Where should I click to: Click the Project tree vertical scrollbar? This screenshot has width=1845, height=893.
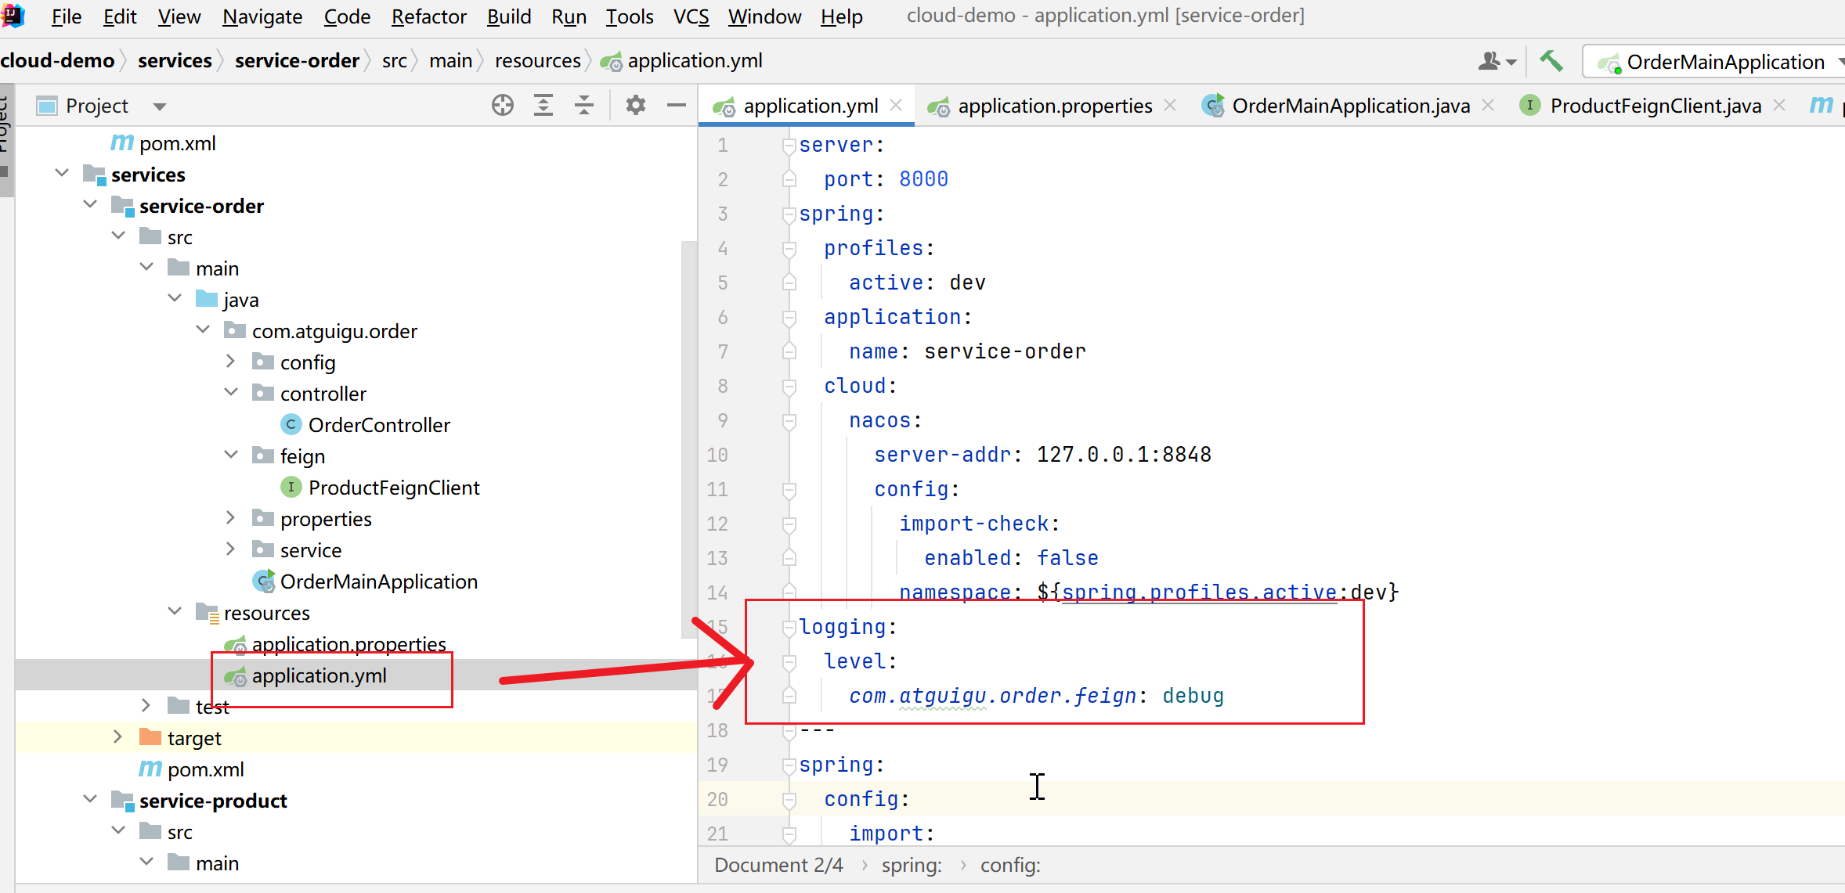pos(688,438)
